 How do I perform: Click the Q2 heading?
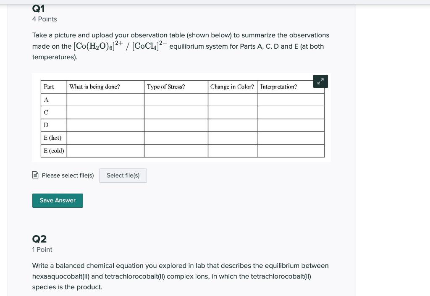coord(39,238)
